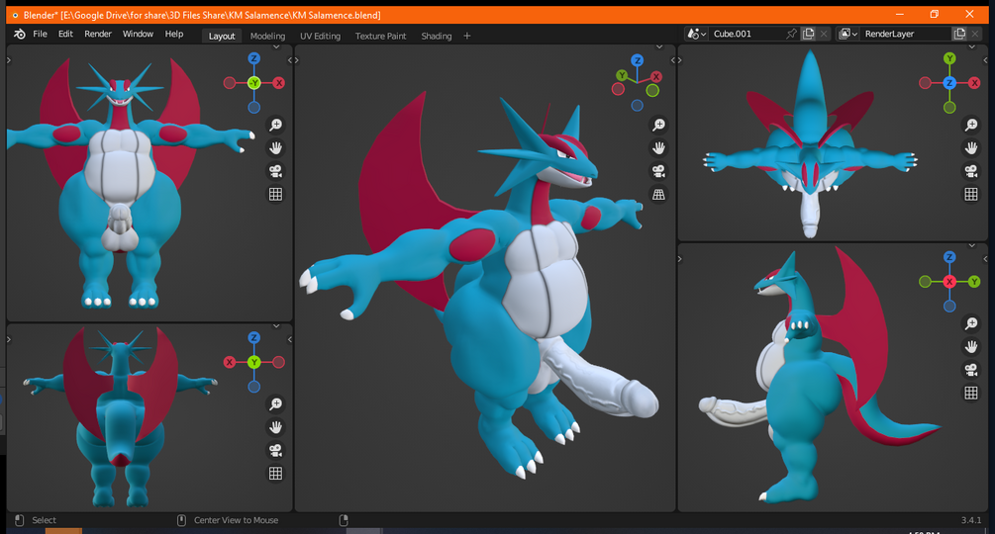Switch to the Shading workspace tab
This screenshot has height=534, width=995.
click(437, 37)
